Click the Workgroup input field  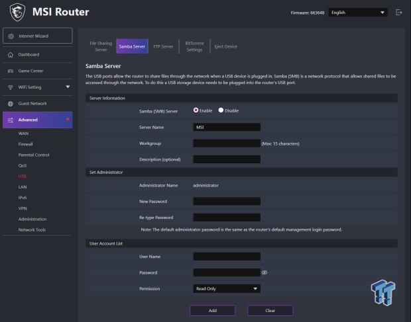[227, 143]
